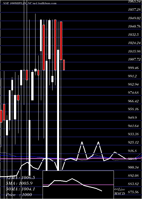This screenshot has width=142, height=199.
Task: Open the <<Live MACD label
Action: click(x=120, y=192)
